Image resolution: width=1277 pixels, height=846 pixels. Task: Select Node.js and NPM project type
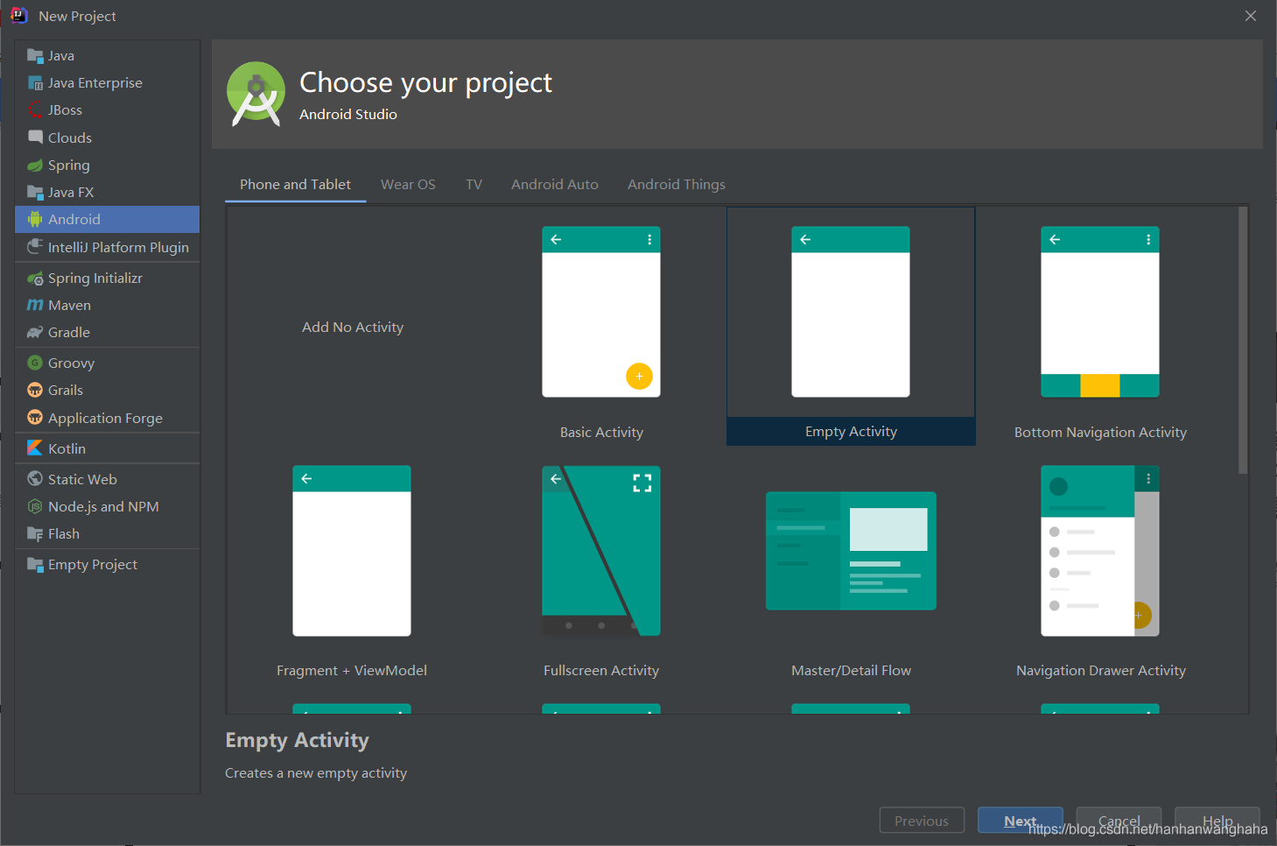[x=103, y=506]
